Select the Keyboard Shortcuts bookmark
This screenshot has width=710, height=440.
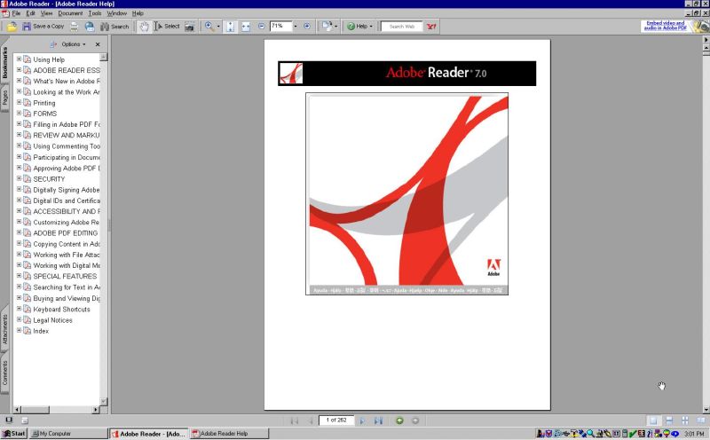(61, 310)
